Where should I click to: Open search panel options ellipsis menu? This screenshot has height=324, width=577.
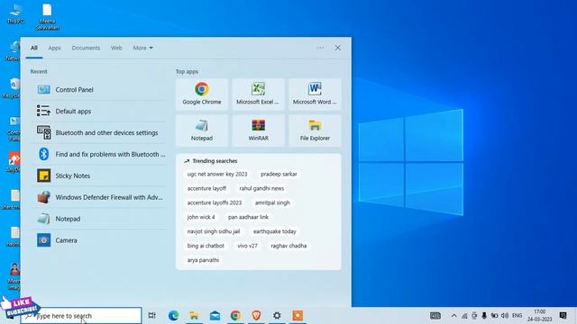pyautogui.click(x=320, y=48)
